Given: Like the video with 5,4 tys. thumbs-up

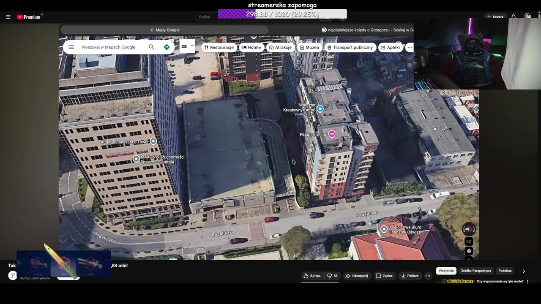Looking at the screenshot, I should 312,276.
